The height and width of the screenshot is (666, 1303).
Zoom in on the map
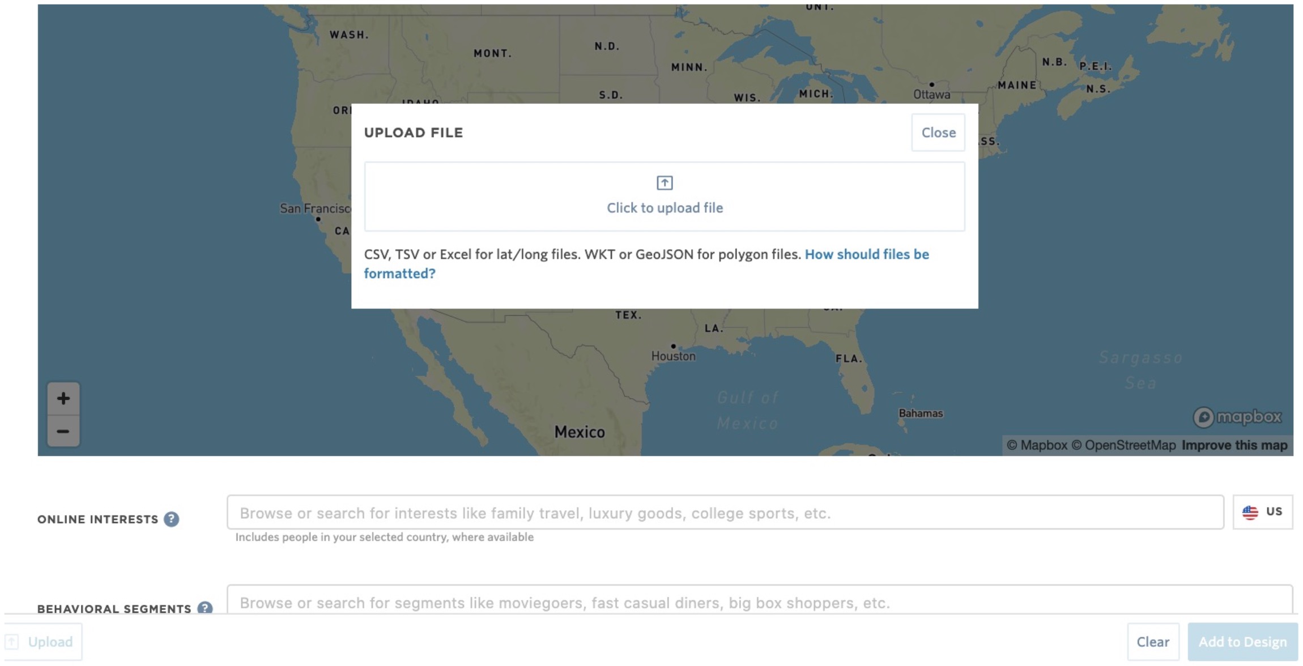(x=63, y=398)
